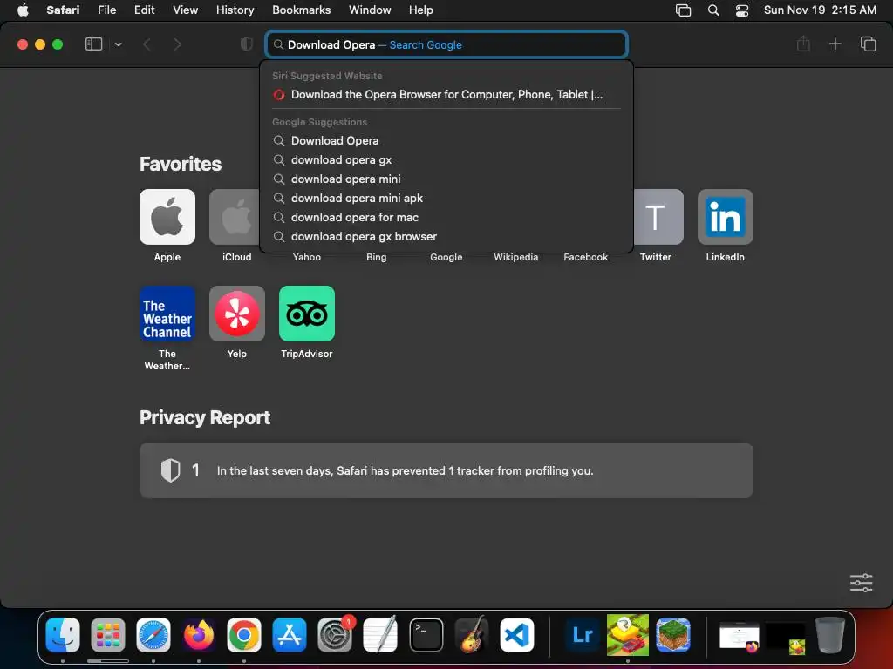Open the iCloud favorite tile
893x669 pixels.
click(x=235, y=217)
